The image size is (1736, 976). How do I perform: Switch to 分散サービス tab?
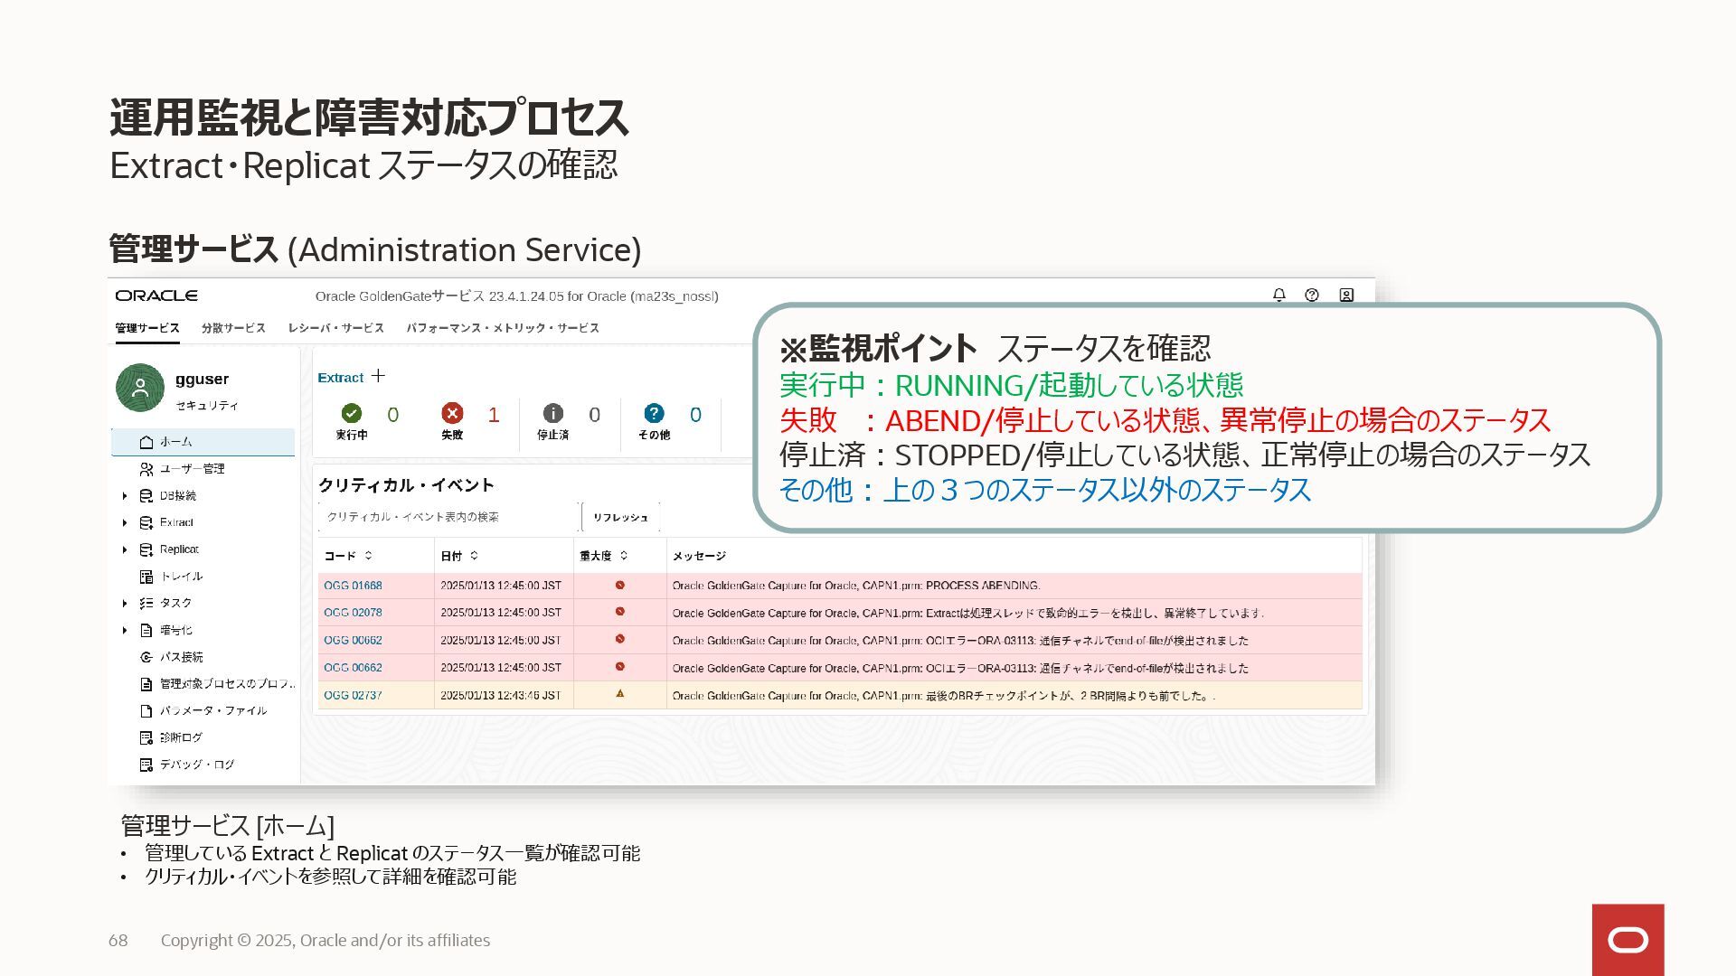point(233,328)
